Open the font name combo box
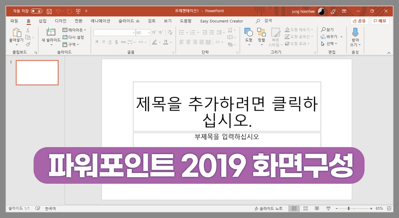 [x=114, y=32]
